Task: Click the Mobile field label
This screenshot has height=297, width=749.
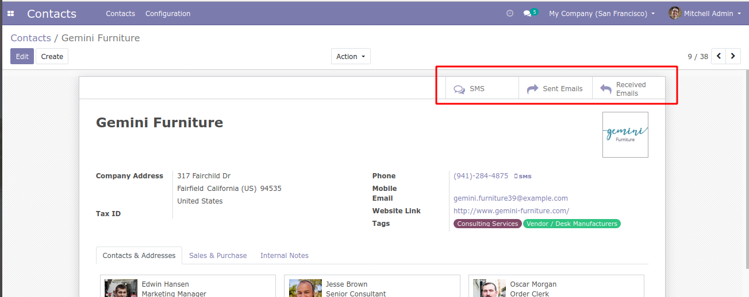Action: point(385,189)
